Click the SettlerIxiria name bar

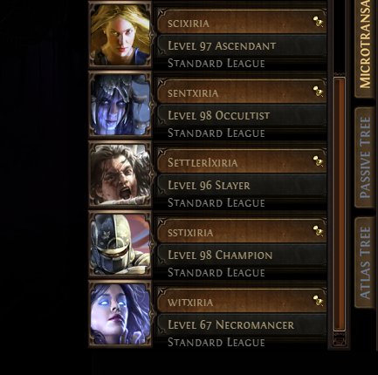(242, 161)
